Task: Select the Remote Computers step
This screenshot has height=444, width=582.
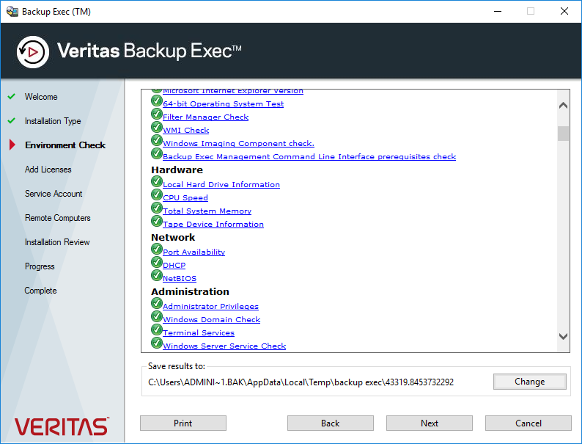Action: [x=57, y=218]
